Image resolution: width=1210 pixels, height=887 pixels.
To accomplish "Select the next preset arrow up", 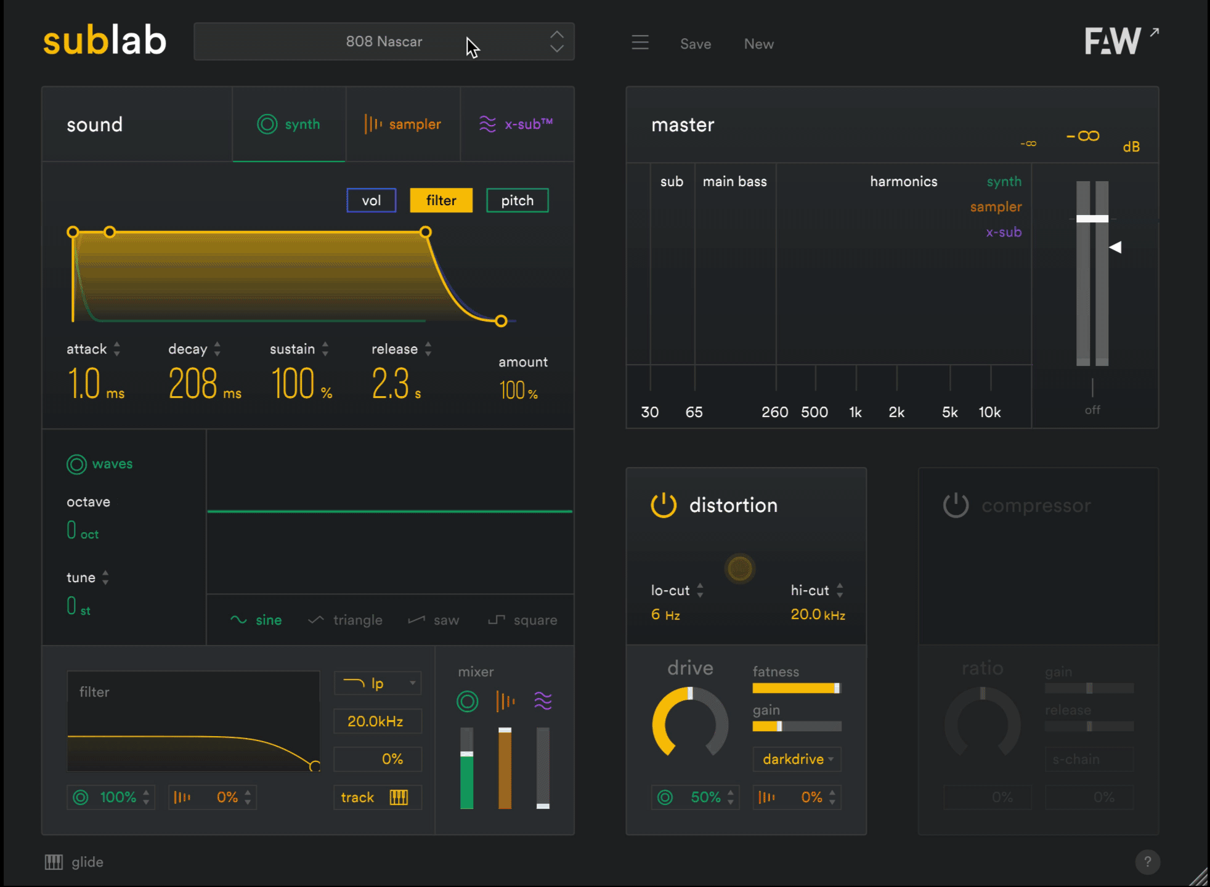I will pyautogui.click(x=557, y=34).
